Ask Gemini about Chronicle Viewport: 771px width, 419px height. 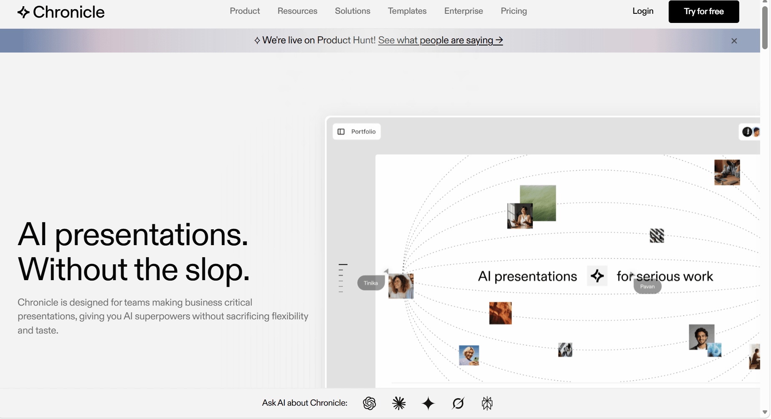[428, 403]
